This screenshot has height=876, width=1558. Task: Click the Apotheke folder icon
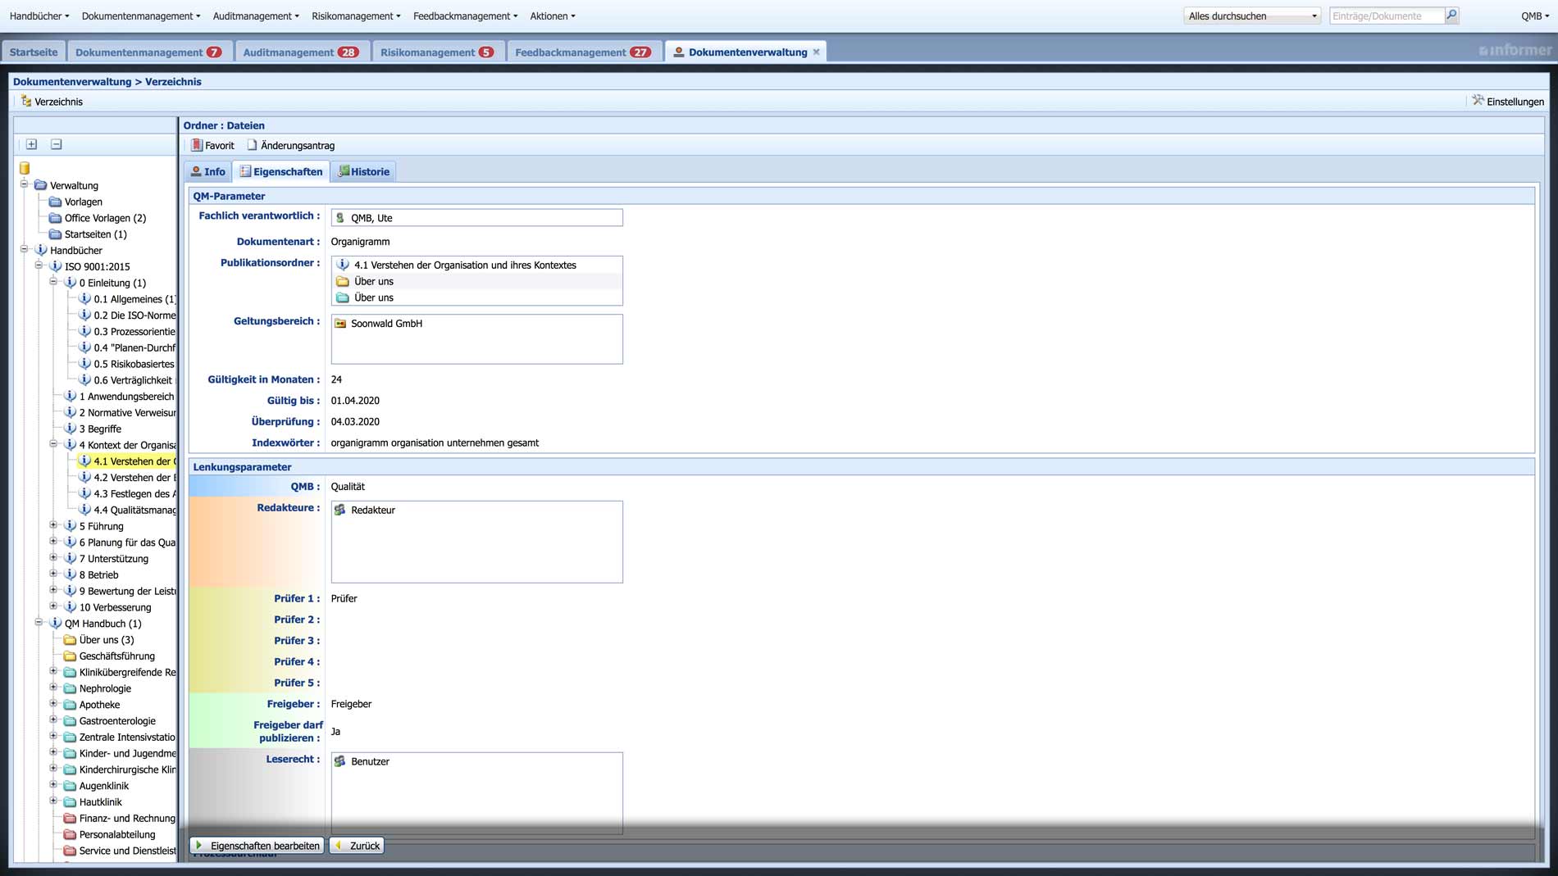pyautogui.click(x=70, y=705)
